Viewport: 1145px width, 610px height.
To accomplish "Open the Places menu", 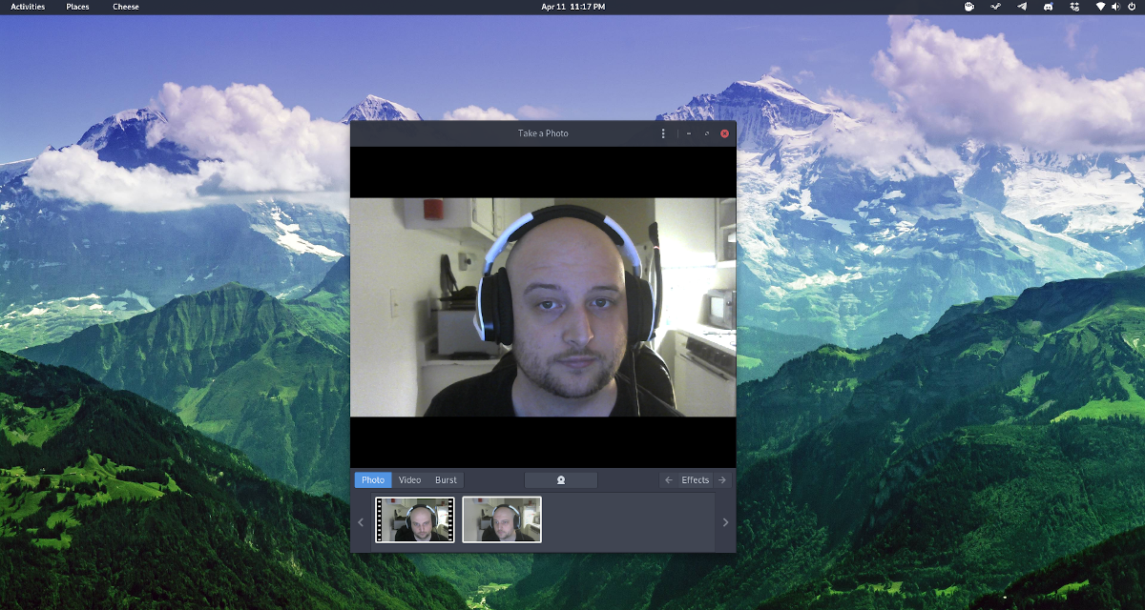I will pyautogui.click(x=78, y=7).
